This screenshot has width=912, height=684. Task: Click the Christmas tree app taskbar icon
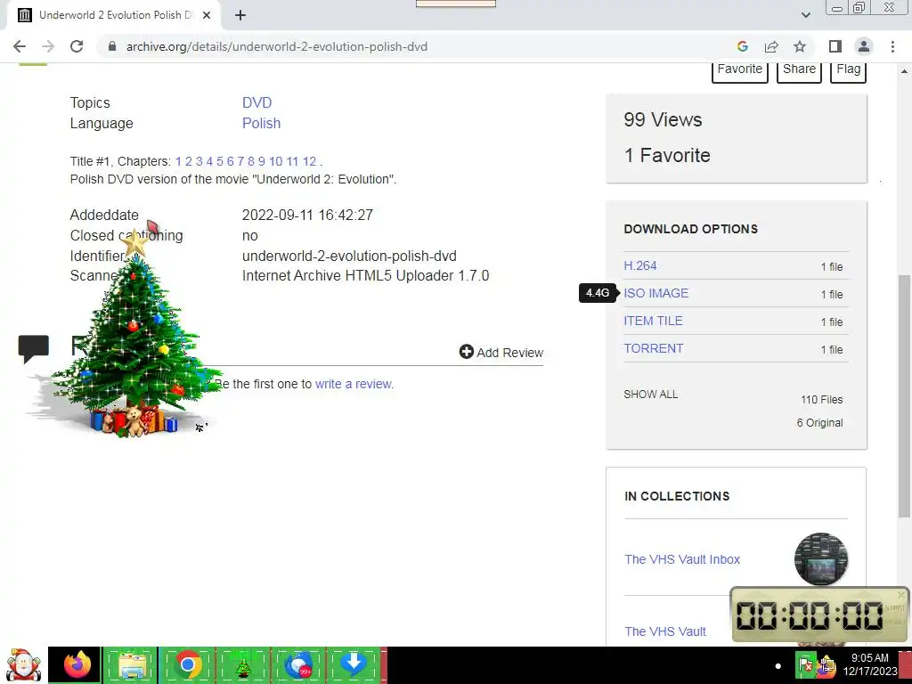coord(243,664)
